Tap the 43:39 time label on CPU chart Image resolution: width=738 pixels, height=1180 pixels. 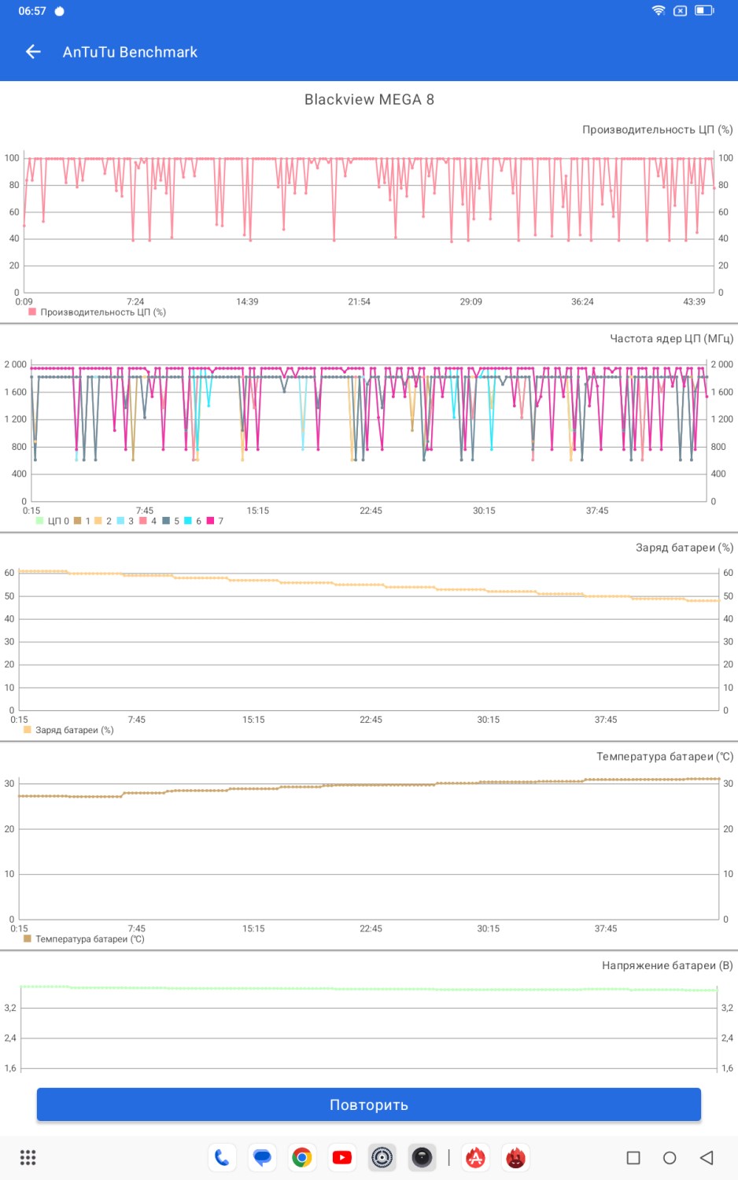click(x=694, y=301)
